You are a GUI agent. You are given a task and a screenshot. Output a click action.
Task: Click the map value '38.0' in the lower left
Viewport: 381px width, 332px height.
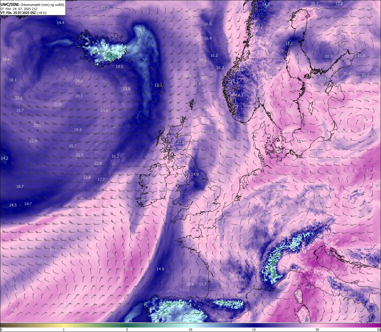[13, 310]
